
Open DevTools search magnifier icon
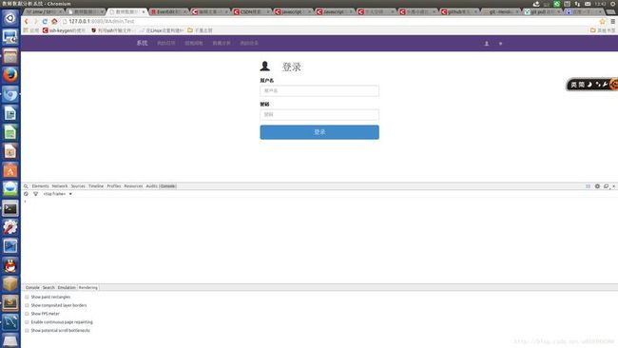tap(26, 186)
